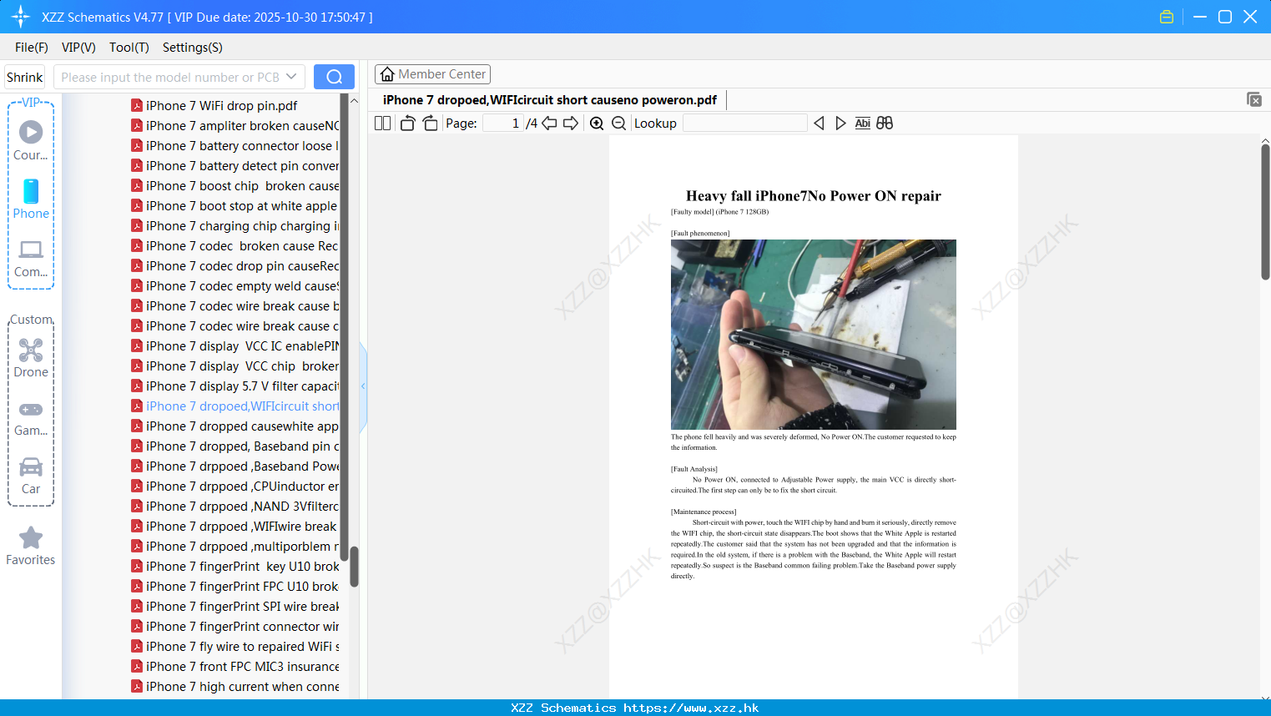Toggle two-page view in PDF toolbar
The image size is (1271, 716).
click(382, 123)
